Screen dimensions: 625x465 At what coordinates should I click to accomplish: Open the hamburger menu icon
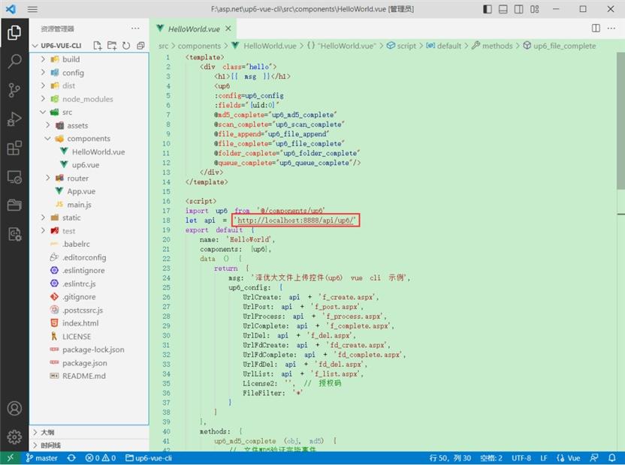click(x=32, y=9)
